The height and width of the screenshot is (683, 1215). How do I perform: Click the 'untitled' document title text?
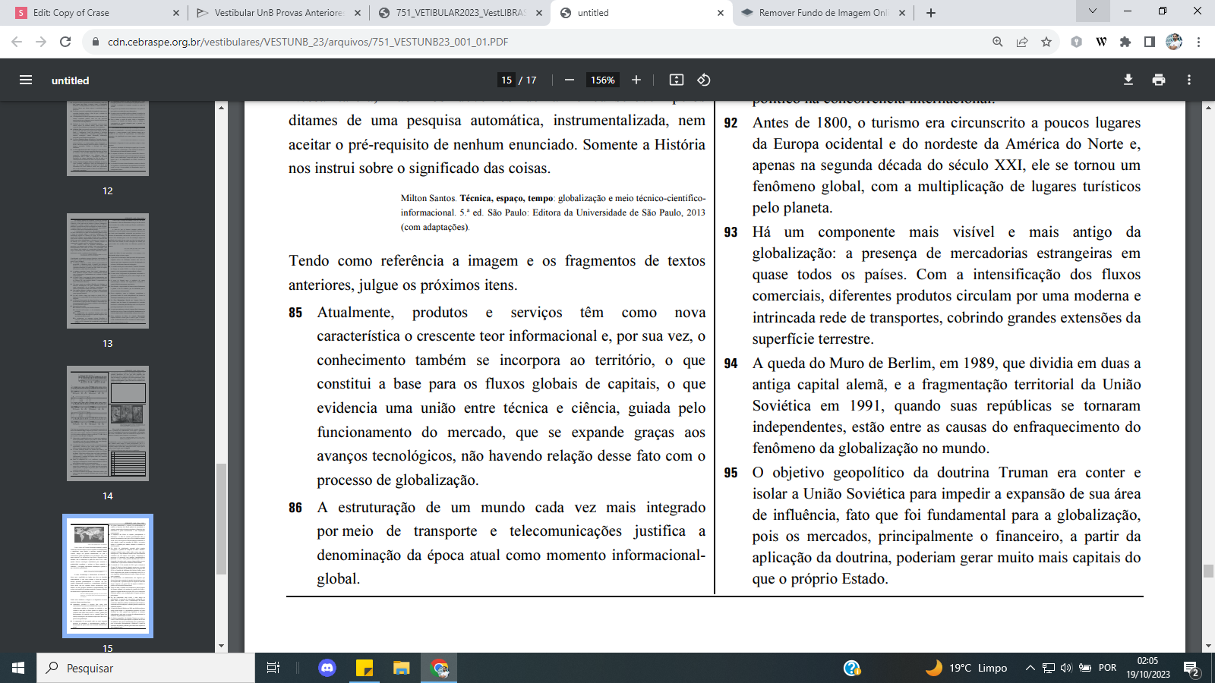(x=71, y=80)
